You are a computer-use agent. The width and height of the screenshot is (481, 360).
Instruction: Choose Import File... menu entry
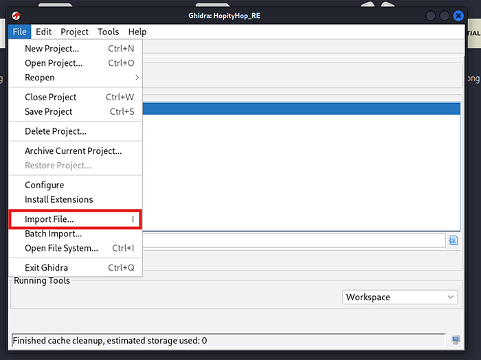[x=76, y=219]
